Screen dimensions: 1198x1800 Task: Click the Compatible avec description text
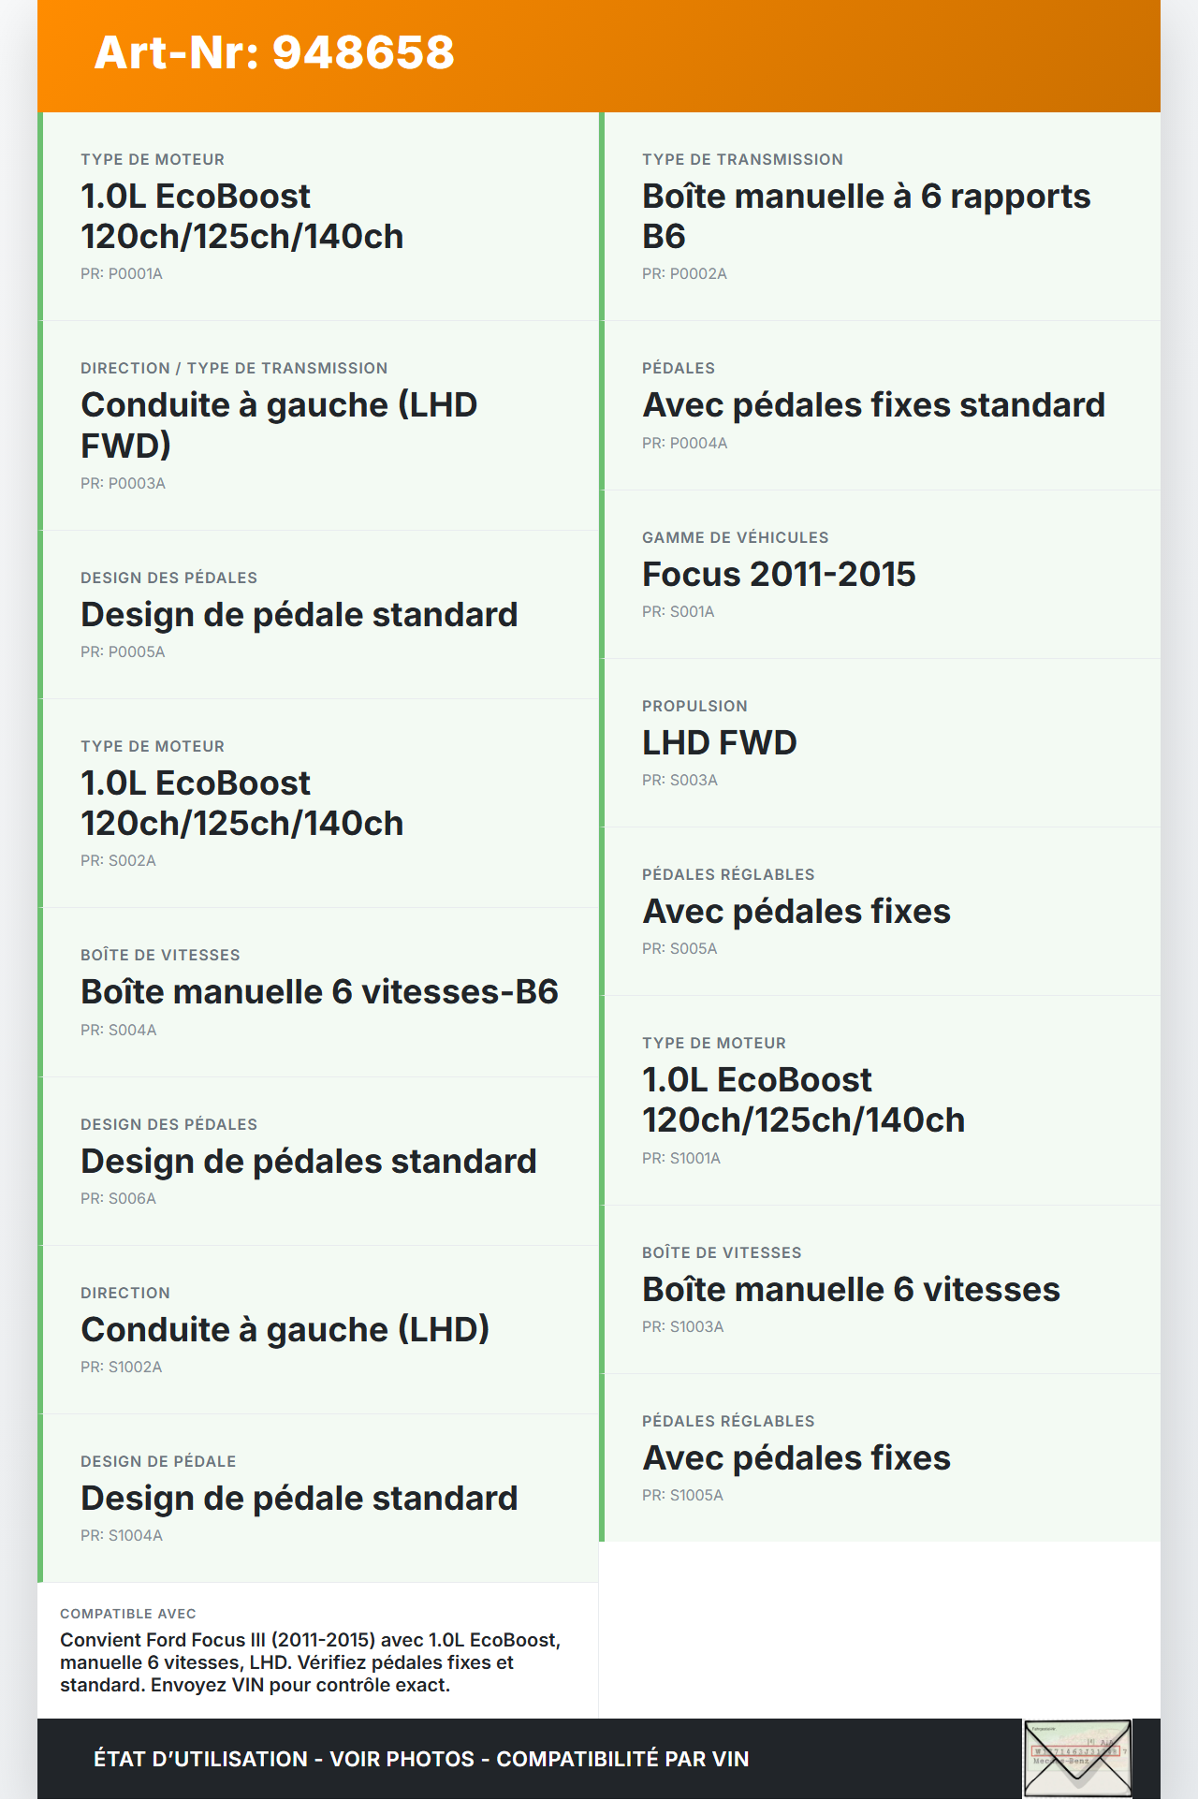coord(310,1662)
